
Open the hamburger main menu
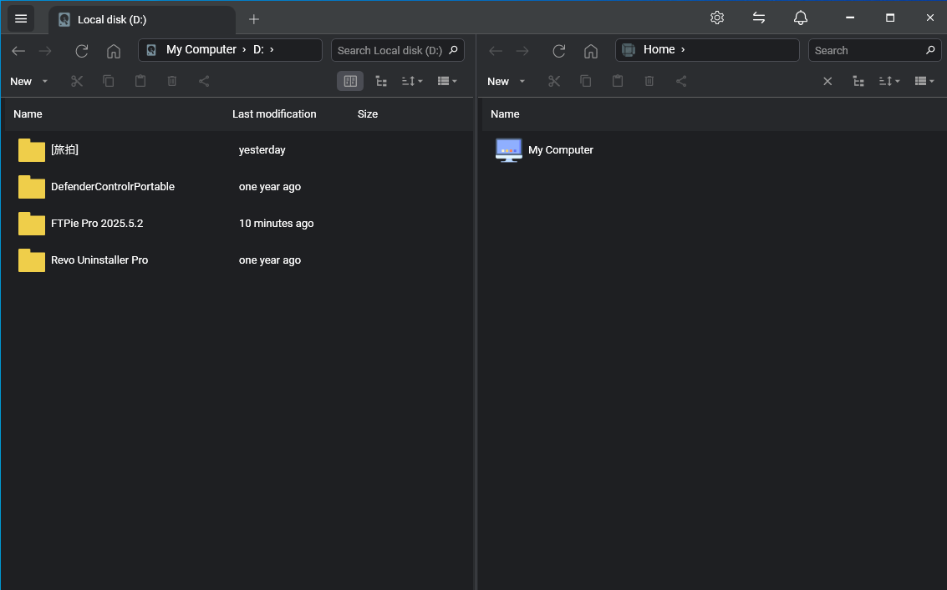pos(21,18)
